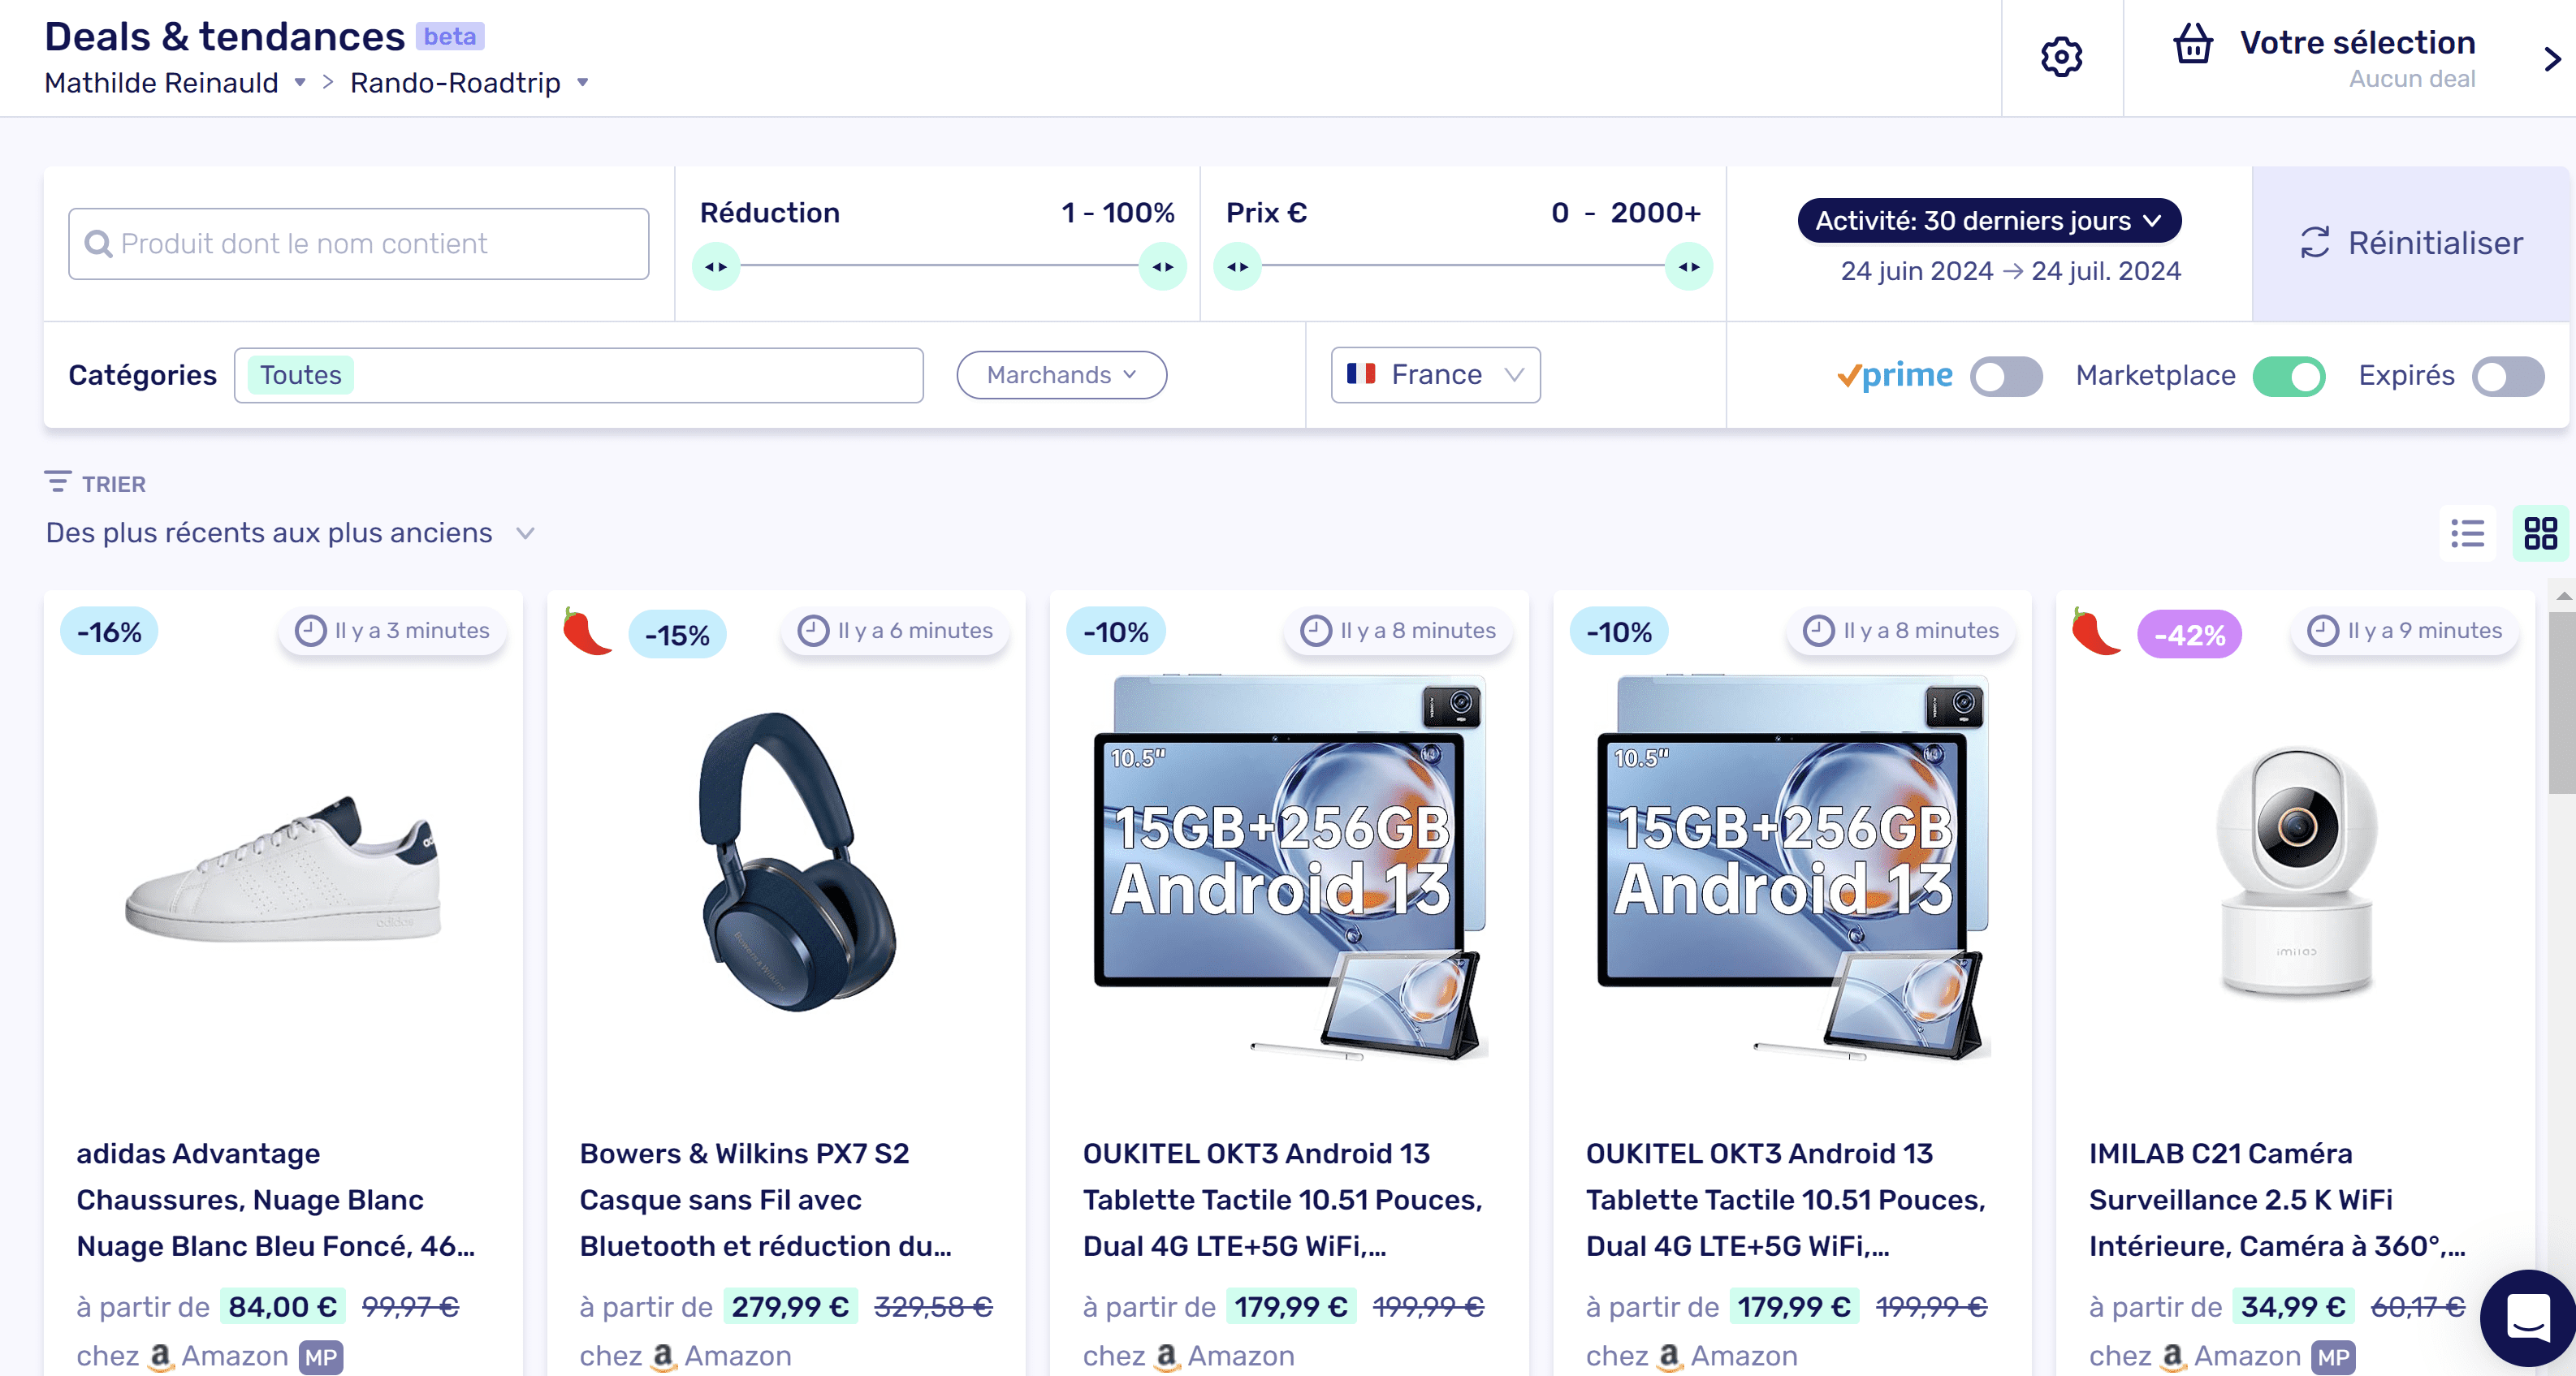2576x1376 pixels.
Task: Grab Prix maximum slider handle
Action: click(x=1689, y=267)
